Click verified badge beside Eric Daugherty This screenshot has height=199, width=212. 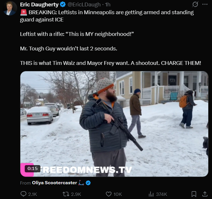(x=63, y=4)
